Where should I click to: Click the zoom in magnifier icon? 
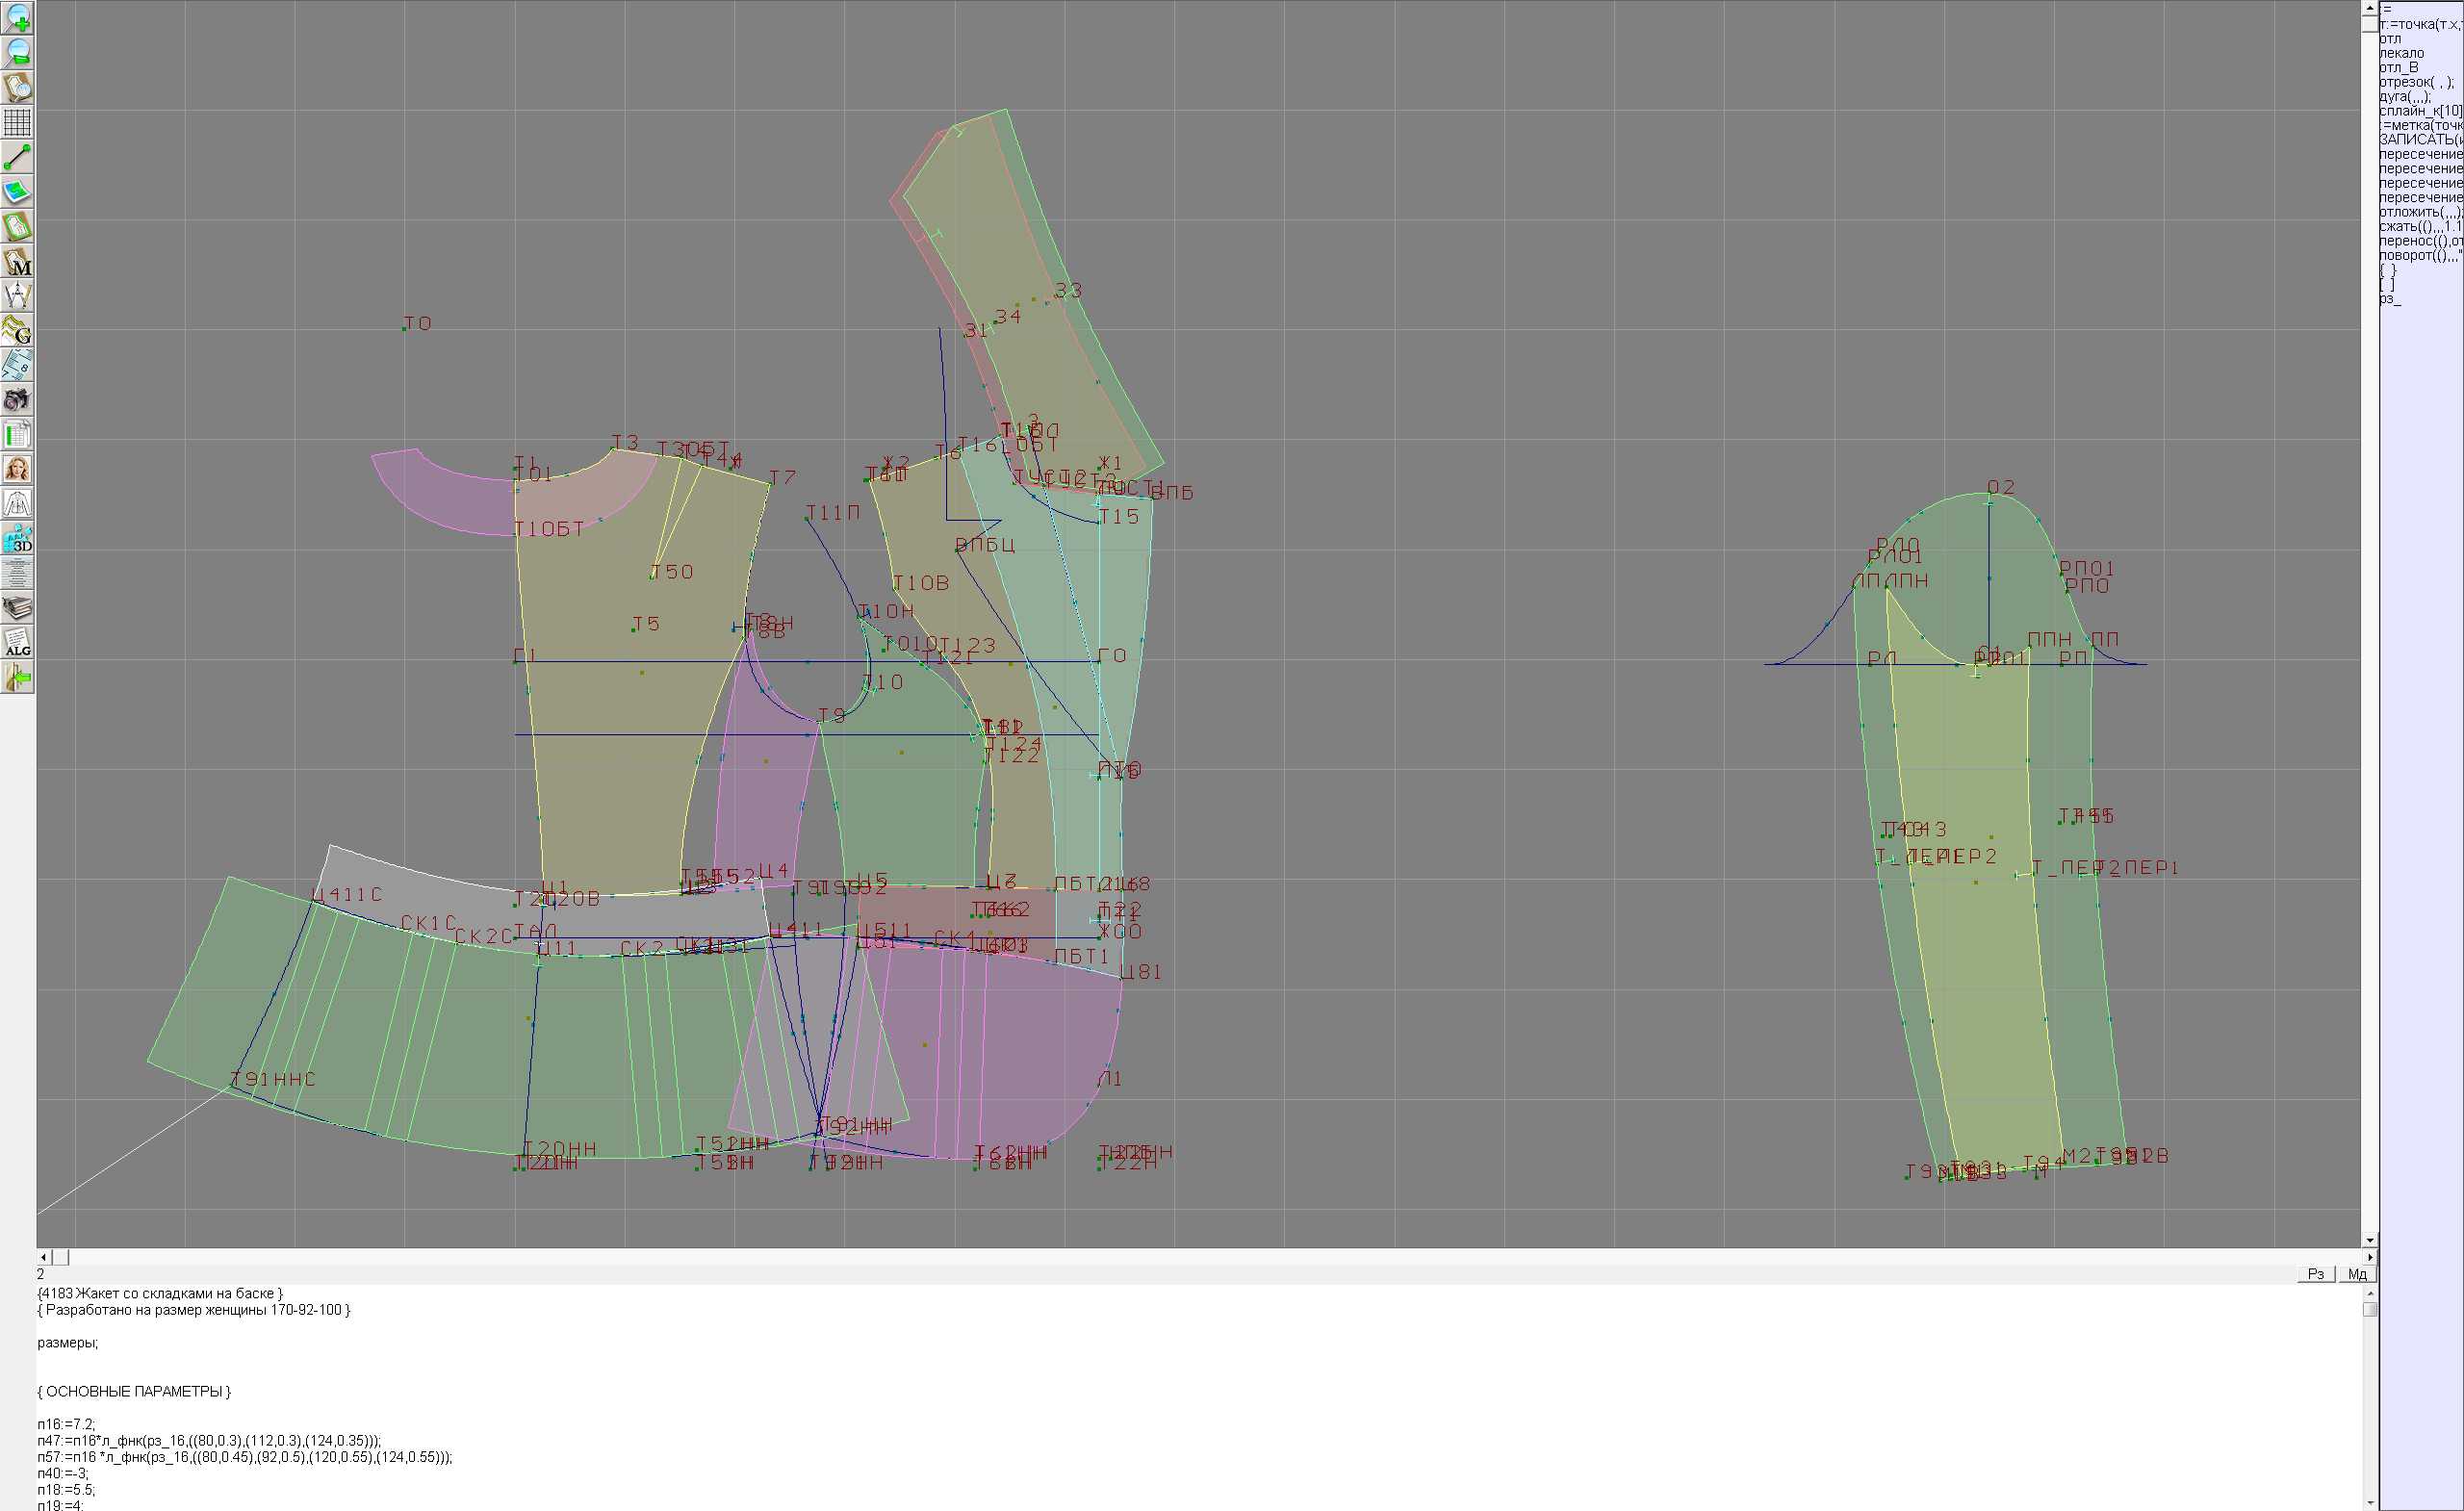tap(18, 18)
